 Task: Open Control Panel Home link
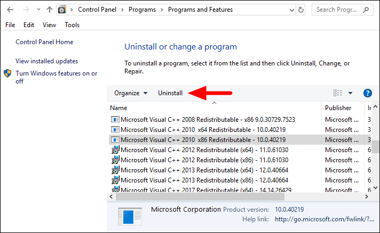[44, 42]
